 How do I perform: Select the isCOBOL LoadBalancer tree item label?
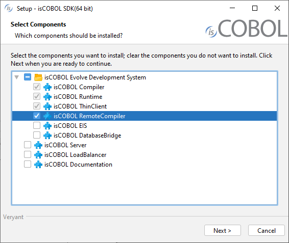coord(75,155)
